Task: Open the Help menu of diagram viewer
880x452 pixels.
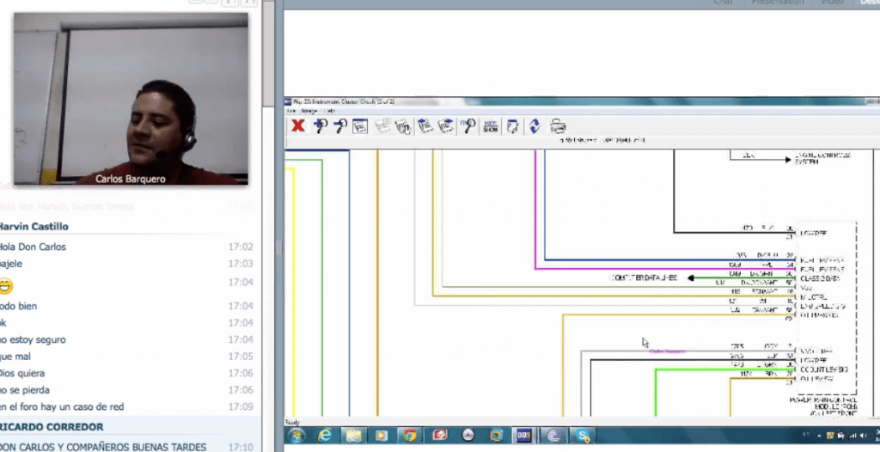Action: 329,111
